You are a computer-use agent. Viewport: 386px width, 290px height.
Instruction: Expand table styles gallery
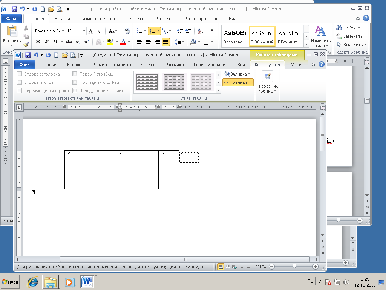coord(218,91)
